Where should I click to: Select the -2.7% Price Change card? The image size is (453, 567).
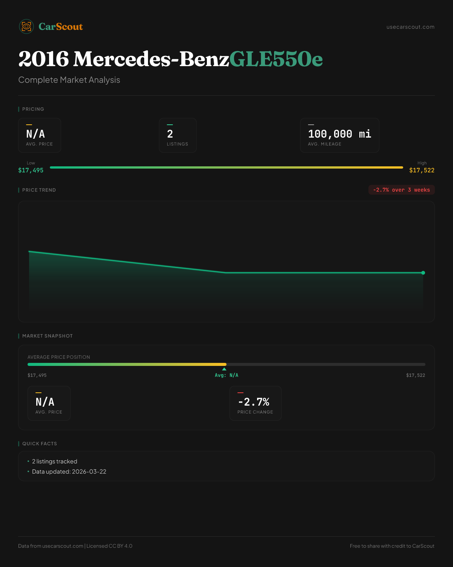coord(255,403)
